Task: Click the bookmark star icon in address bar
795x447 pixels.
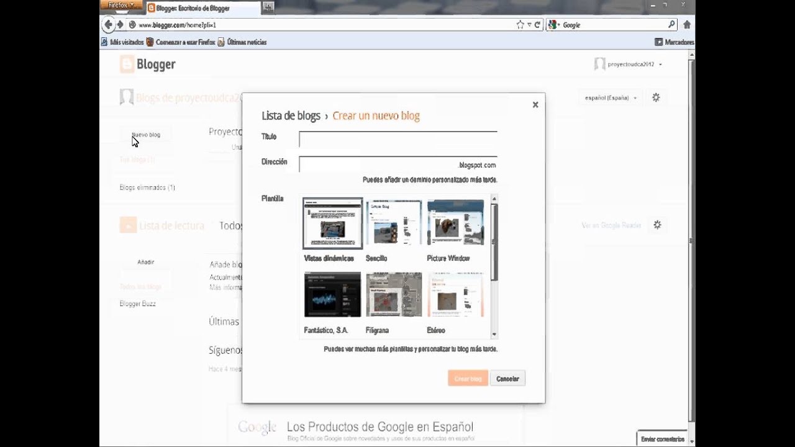Action: [x=520, y=25]
